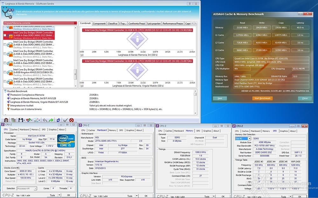Screen dimensions: 318x198
Task: Click the left tab-scroll arrow in Sandra tab bar
Action: tap(192, 23)
